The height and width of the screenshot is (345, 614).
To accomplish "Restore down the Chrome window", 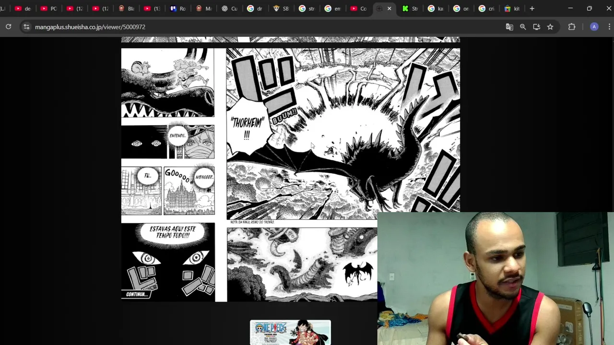I will coord(590,8).
